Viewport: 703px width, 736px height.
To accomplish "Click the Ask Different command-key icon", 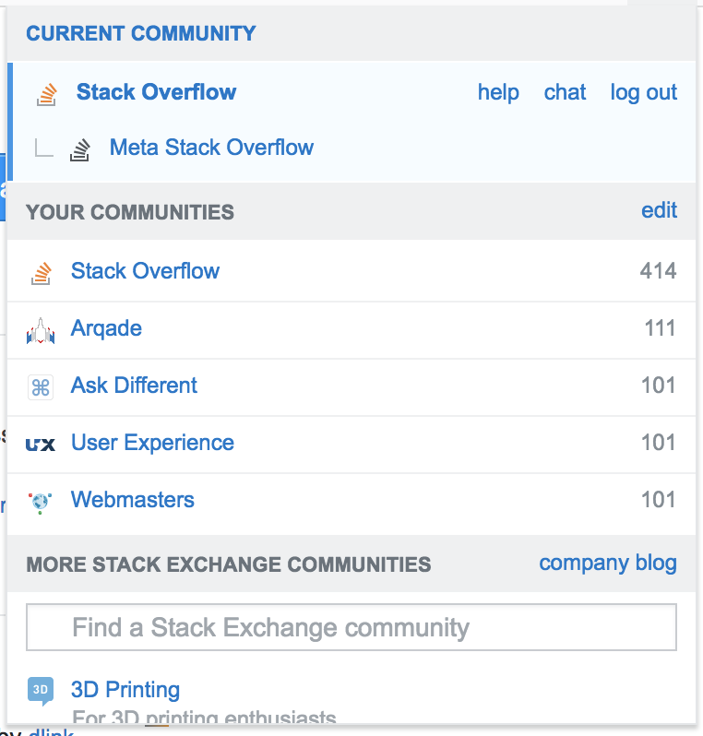I will click(x=41, y=387).
